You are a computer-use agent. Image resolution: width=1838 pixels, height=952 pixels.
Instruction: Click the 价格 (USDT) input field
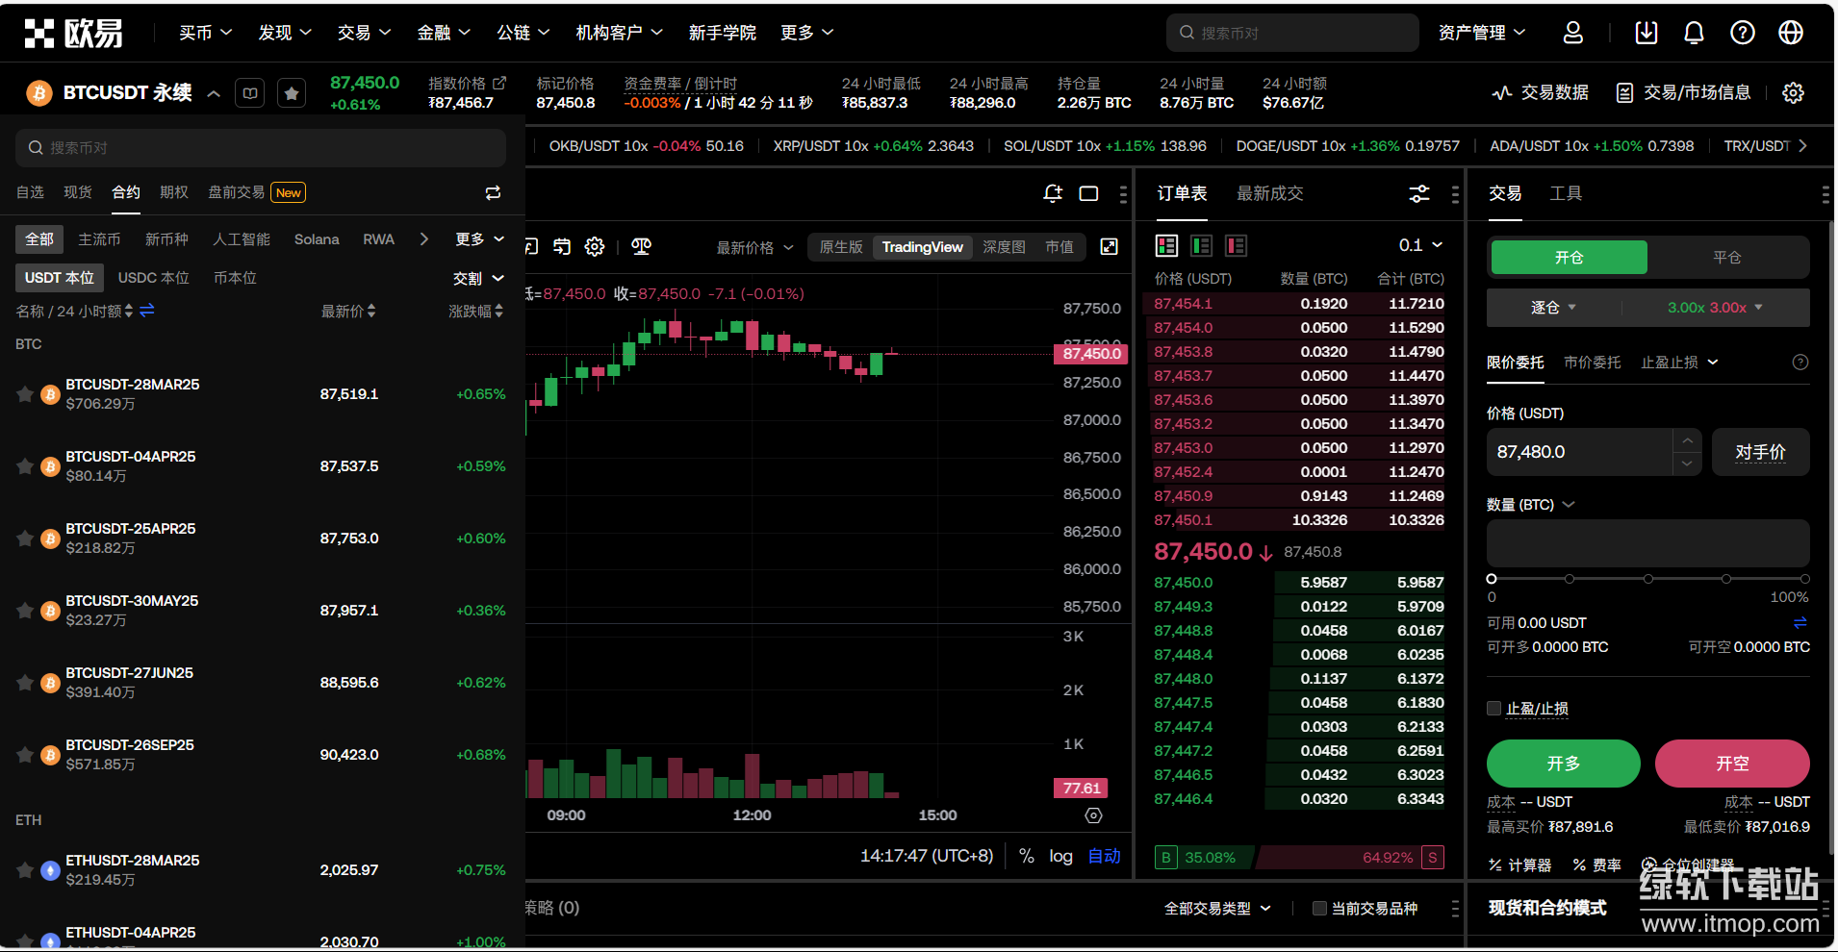[1578, 452]
